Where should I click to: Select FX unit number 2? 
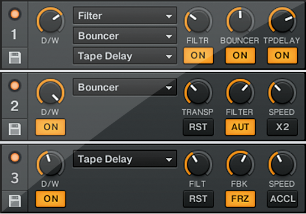click(x=15, y=106)
